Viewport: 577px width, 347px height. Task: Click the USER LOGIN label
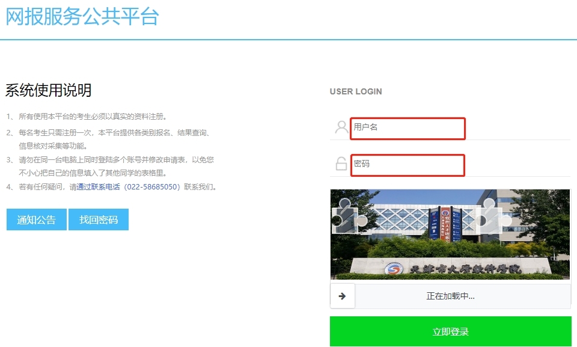click(356, 91)
